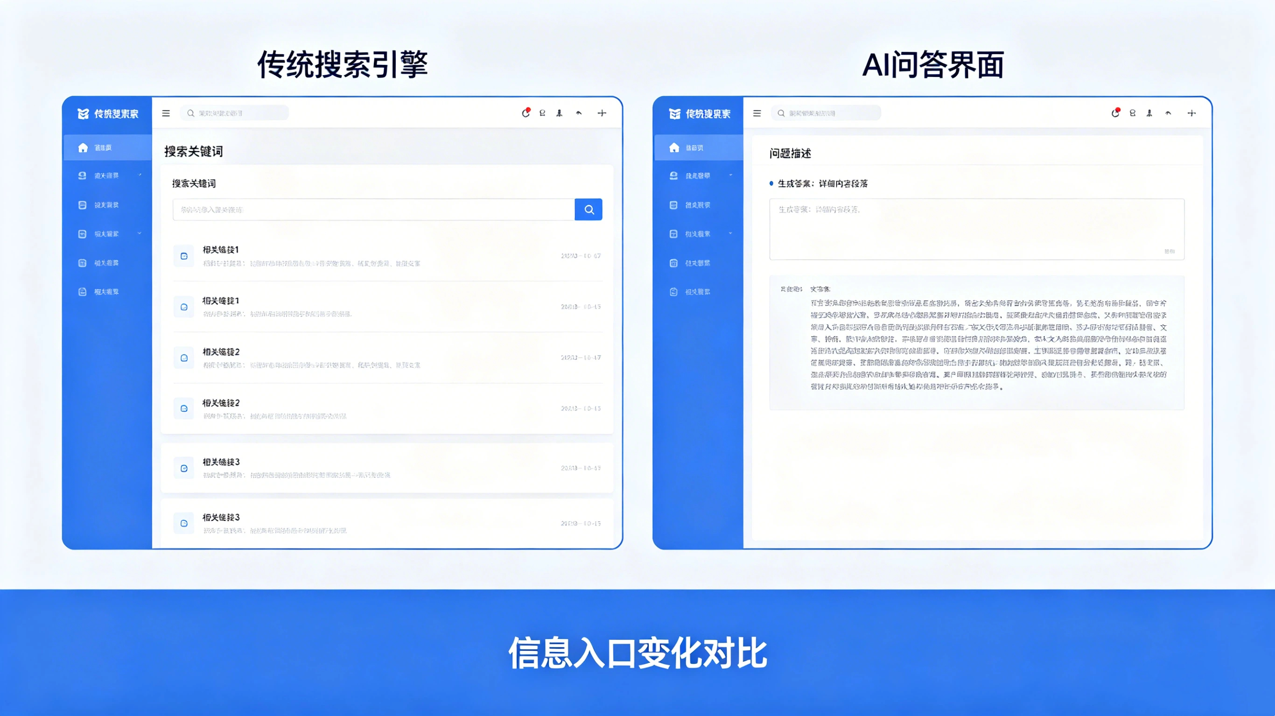Open the third sidebar item in 传统搜索引擎 panel

coord(107,205)
